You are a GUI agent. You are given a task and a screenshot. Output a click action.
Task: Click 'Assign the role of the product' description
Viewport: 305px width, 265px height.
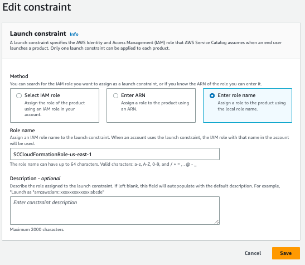pyautogui.click(x=55, y=109)
